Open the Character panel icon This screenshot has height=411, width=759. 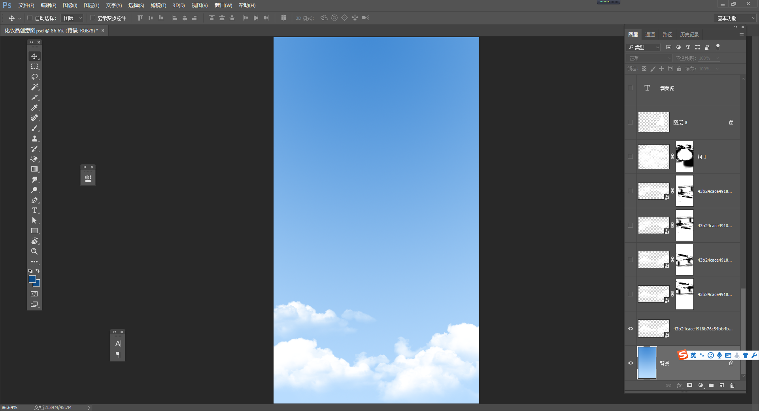tap(118, 344)
